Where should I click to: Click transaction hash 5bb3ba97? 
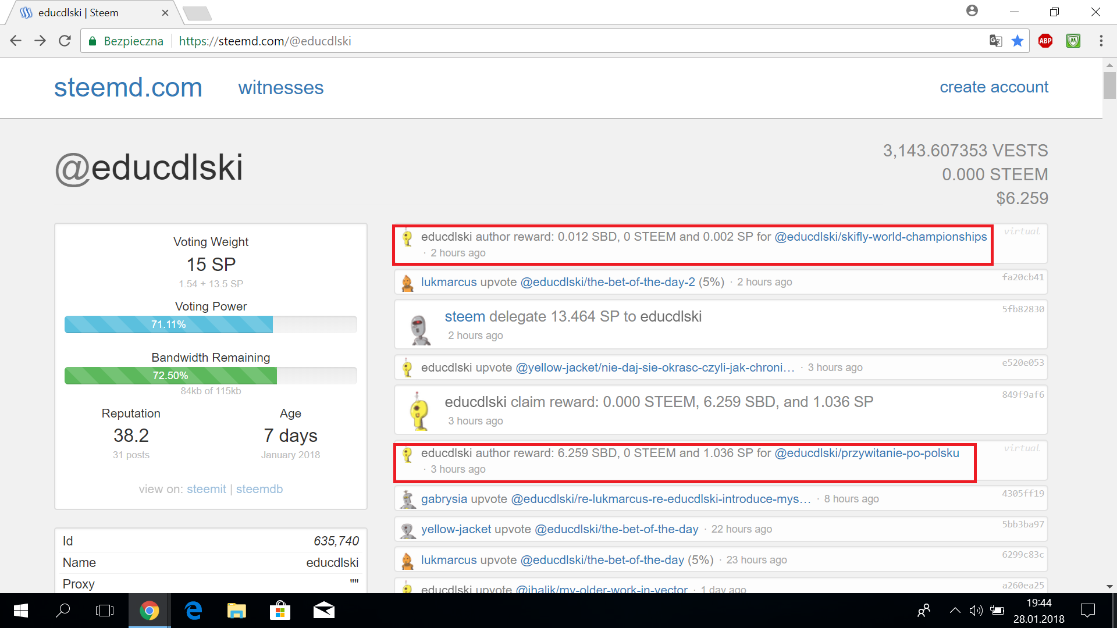[1023, 524]
